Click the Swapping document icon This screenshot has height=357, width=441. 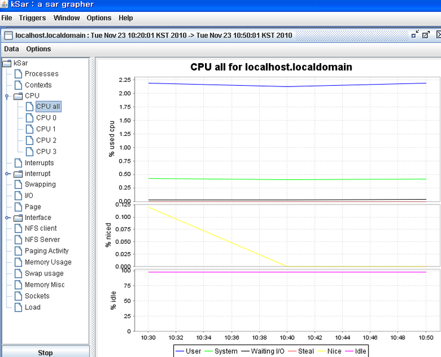pyautogui.click(x=18, y=184)
